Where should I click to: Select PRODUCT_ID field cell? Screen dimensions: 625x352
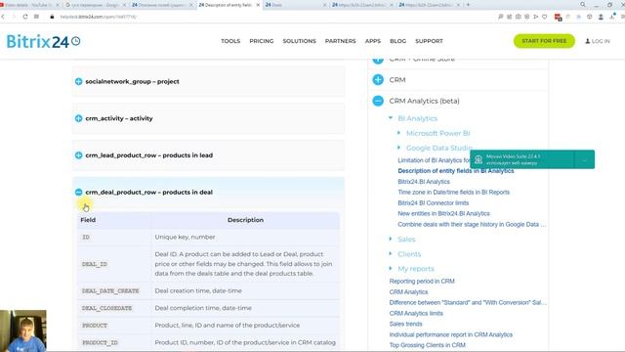114,342
